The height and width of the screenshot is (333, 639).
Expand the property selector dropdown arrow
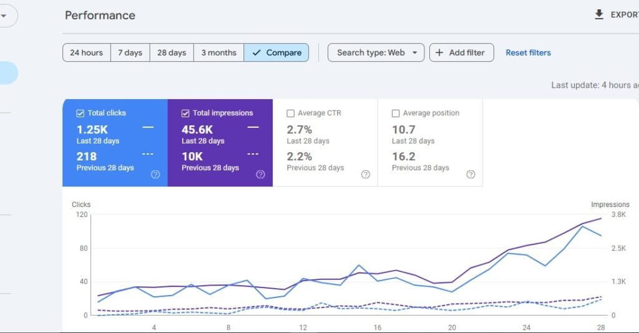(x=3, y=16)
